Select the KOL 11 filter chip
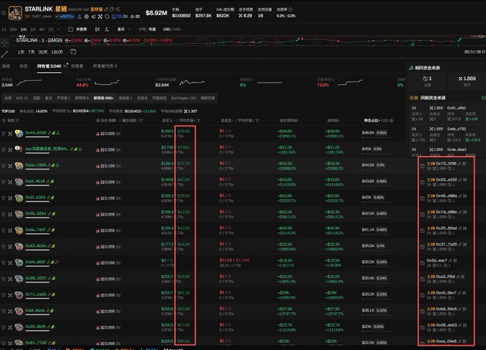The image size is (486, 350). point(22,98)
